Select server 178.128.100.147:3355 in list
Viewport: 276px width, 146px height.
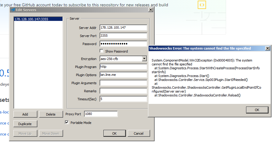click(38, 19)
